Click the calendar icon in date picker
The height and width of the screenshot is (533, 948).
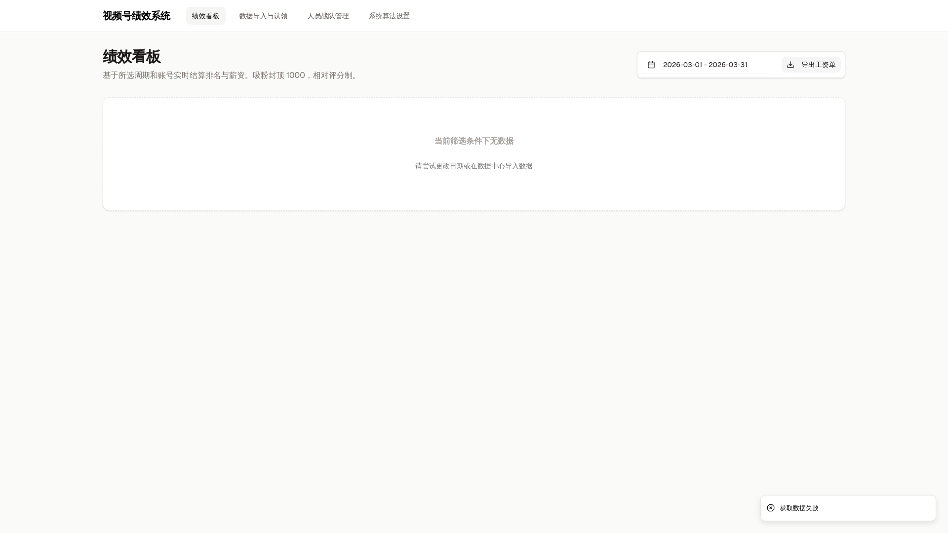651,65
